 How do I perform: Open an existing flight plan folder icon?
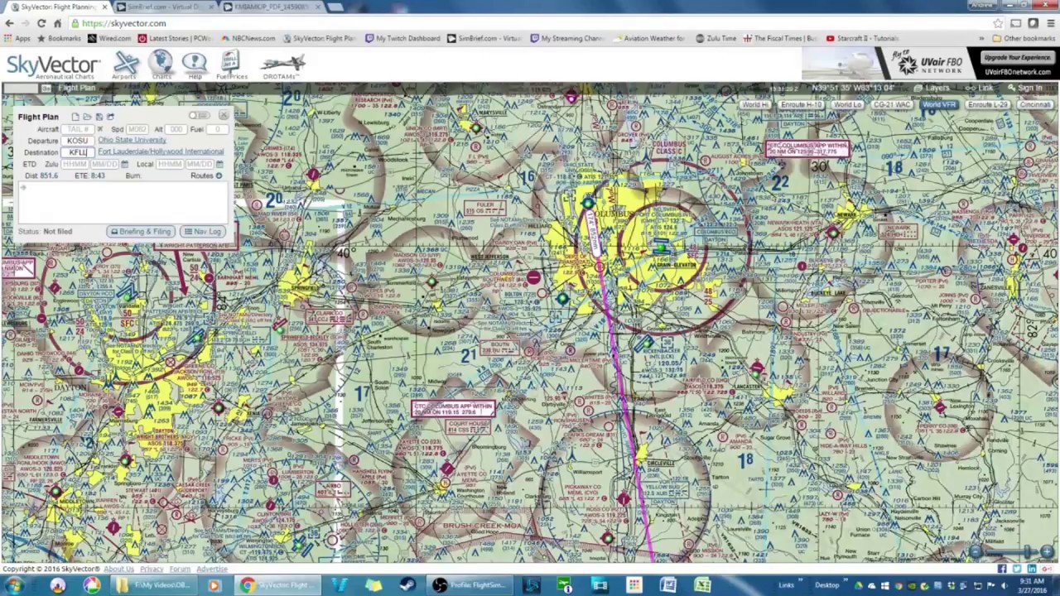[x=87, y=117]
